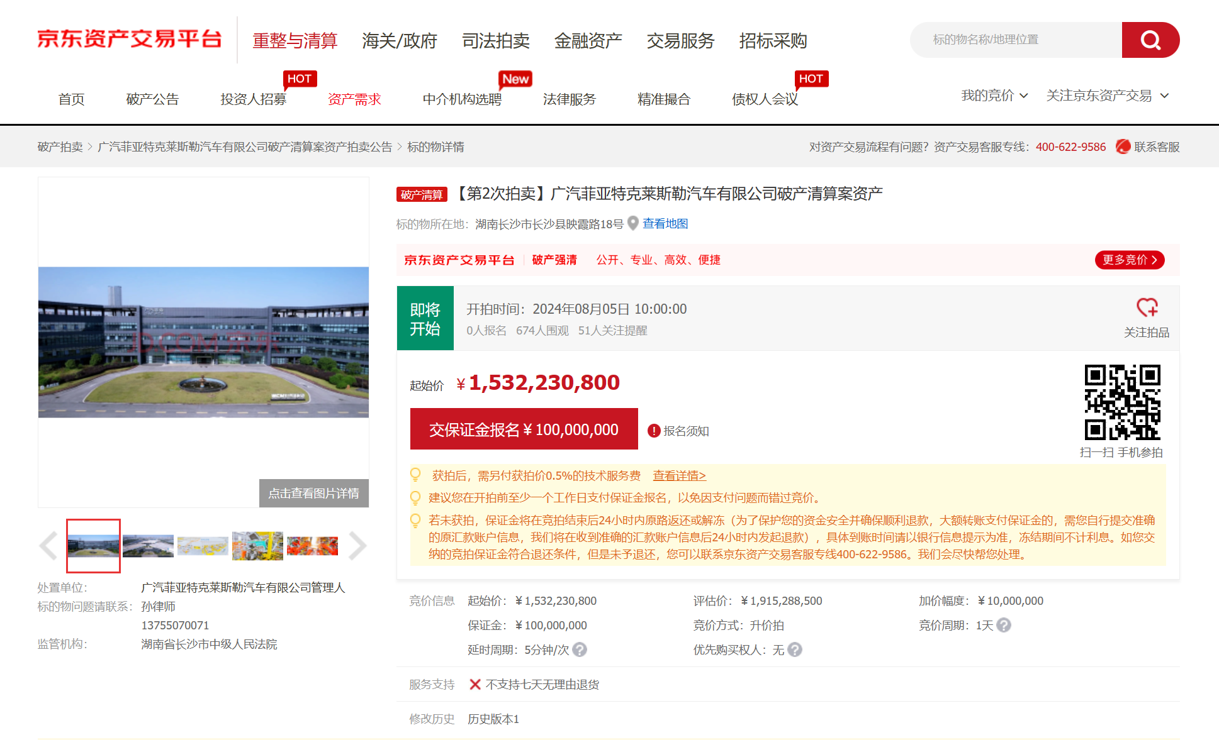Image resolution: width=1219 pixels, height=740 pixels.
Task: Open 债权人会议 menu item
Action: pyautogui.click(x=765, y=99)
